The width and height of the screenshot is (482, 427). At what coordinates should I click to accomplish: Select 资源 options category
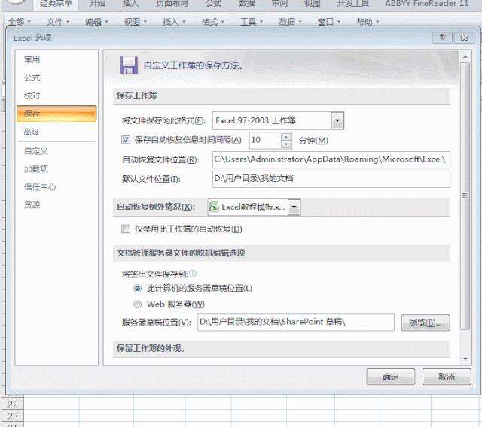coord(56,204)
